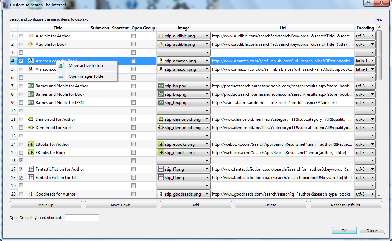Click the table's vertical scrollbar thumb
This screenshot has height=241, width=392.
[x=379, y=55]
